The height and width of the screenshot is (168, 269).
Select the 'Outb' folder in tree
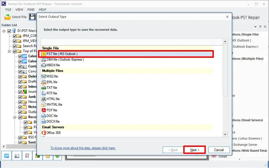(x=32, y=112)
